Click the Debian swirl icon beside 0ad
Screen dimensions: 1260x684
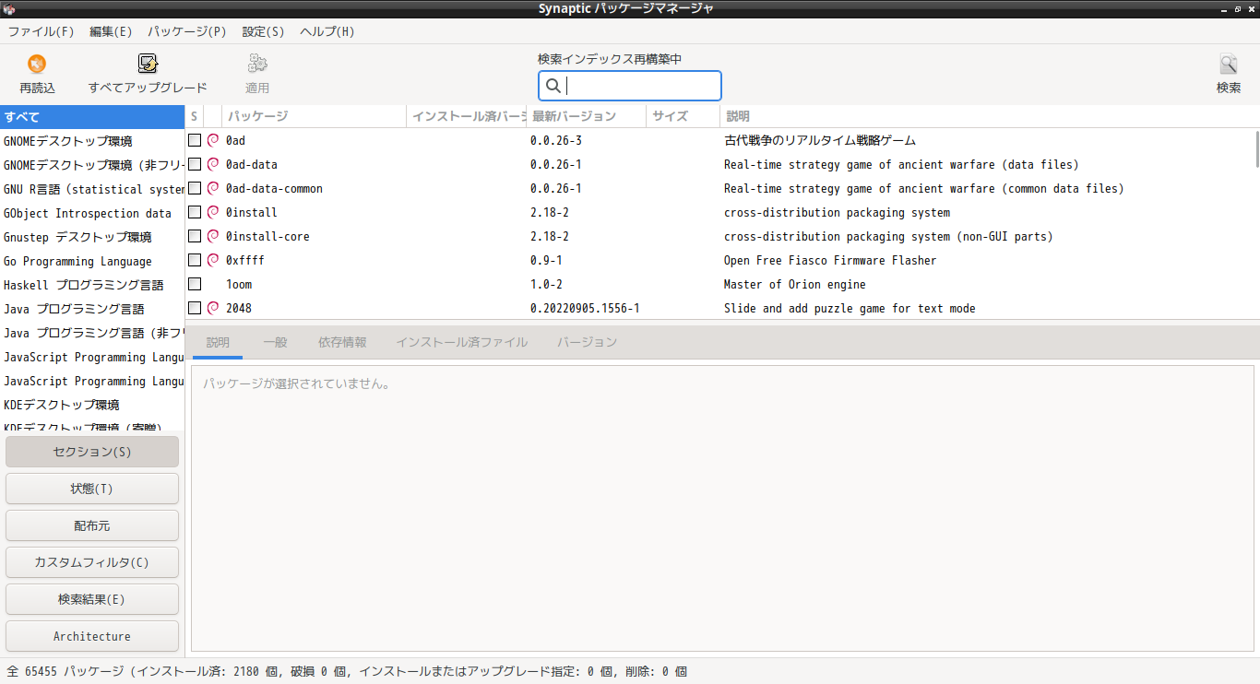point(213,140)
